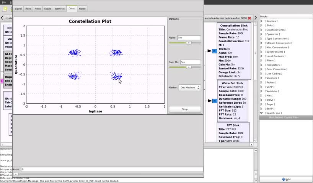This screenshot has width=313, height=183.
Task: Click the plus icon on the Add button
Action: (284, 179)
